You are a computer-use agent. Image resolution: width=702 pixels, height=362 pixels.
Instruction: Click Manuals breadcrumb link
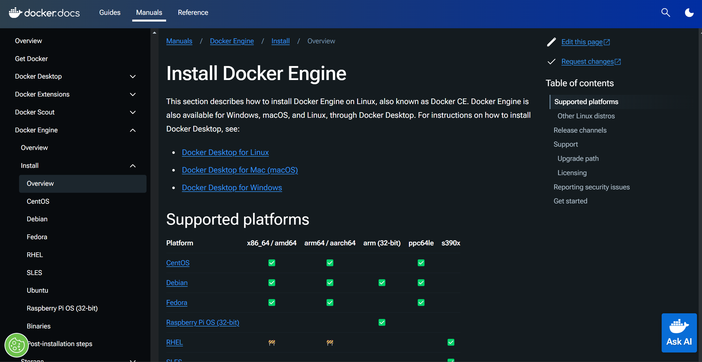(179, 41)
